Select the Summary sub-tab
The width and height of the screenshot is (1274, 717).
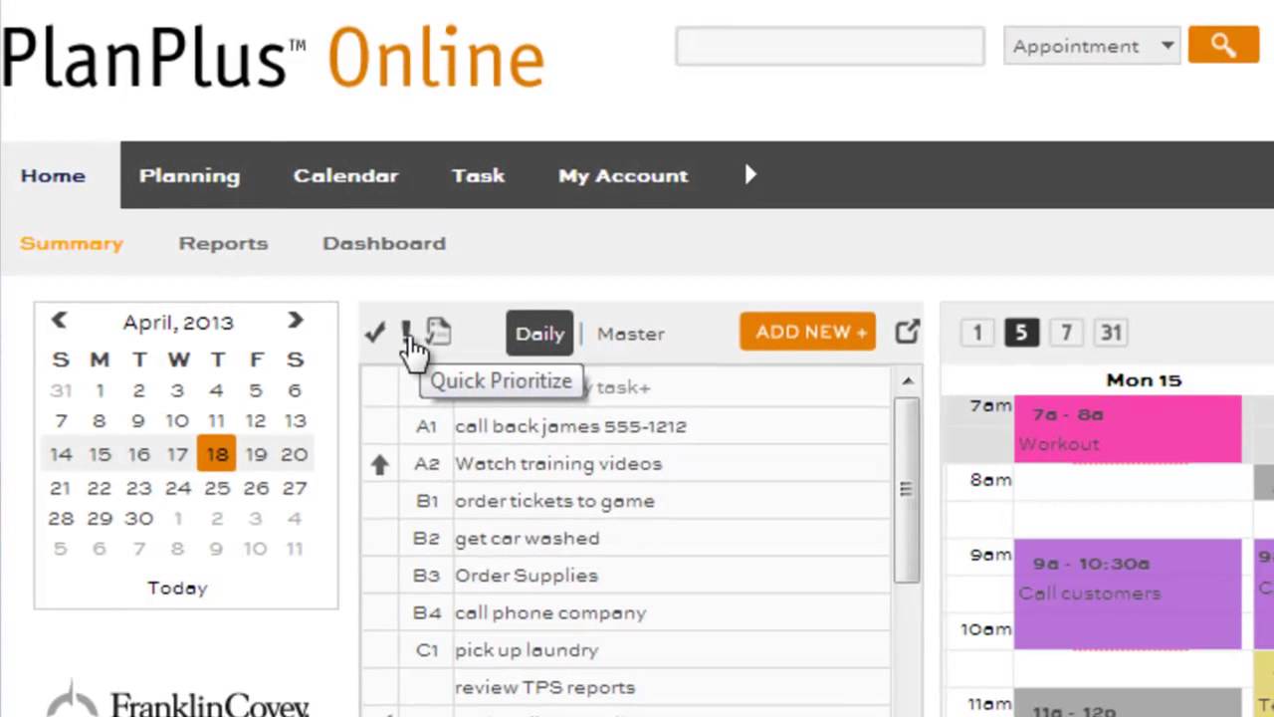pyautogui.click(x=72, y=243)
